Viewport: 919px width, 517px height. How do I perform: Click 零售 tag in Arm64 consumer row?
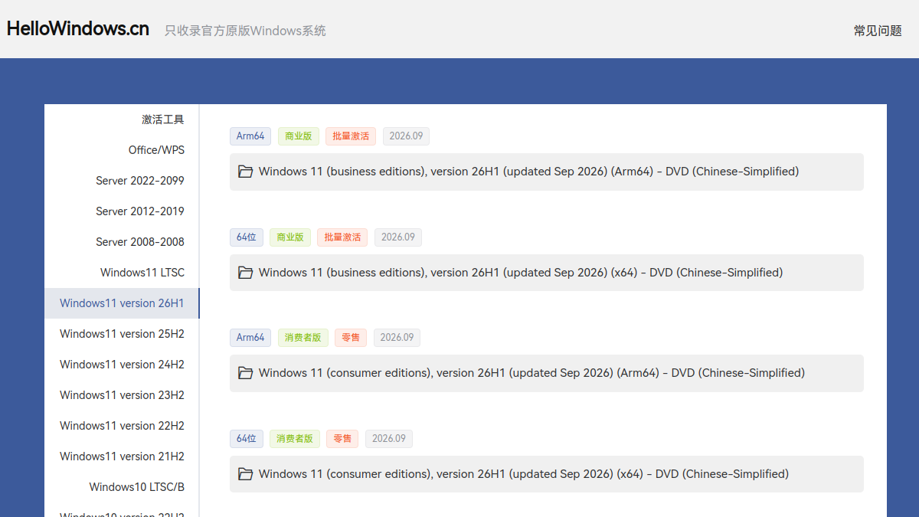pyautogui.click(x=351, y=338)
